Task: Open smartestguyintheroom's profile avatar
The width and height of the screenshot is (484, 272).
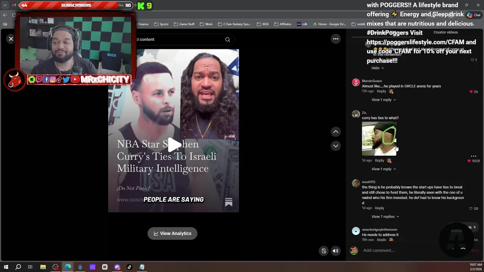Action: point(356,231)
